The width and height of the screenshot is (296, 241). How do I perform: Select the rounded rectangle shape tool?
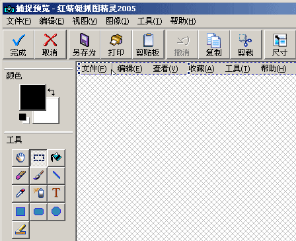click(x=38, y=212)
